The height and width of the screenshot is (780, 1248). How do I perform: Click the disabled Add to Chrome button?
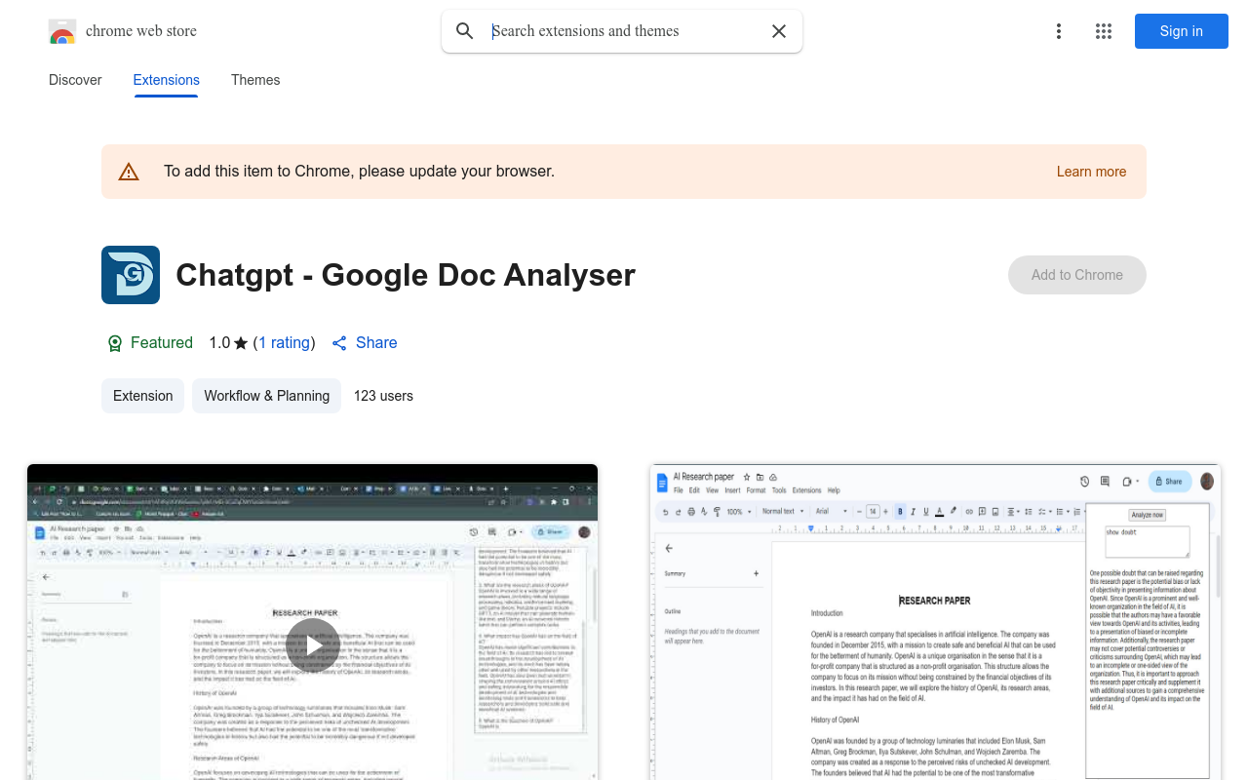tap(1077, 275)
